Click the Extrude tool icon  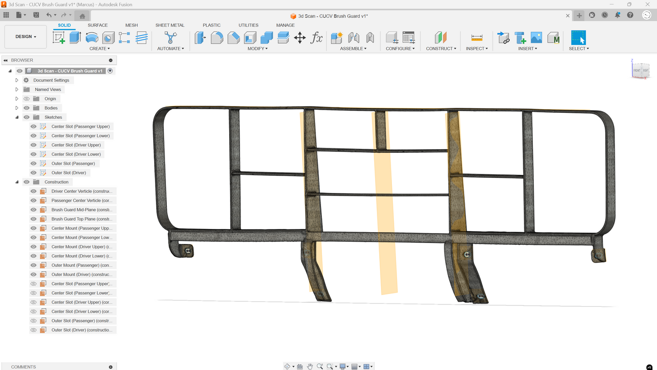(75, 38)
